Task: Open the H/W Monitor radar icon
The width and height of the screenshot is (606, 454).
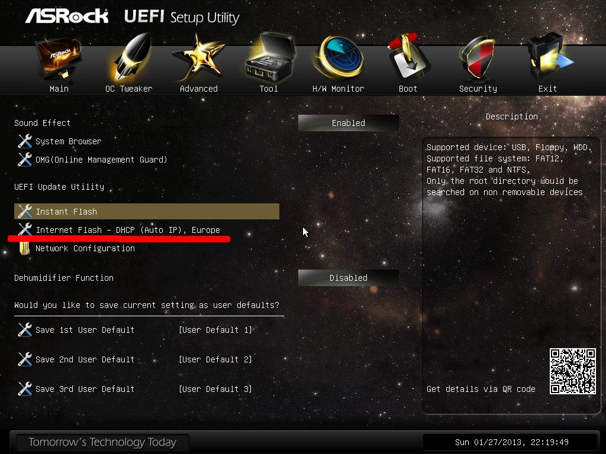Action: coord(339,58)
